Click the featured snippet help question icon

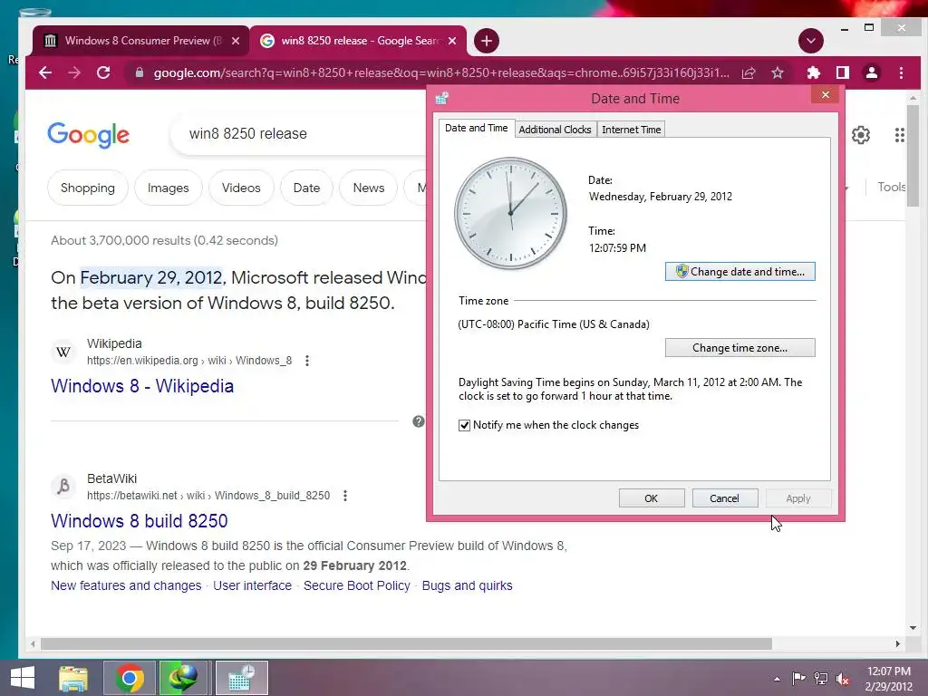click(419, 421)
